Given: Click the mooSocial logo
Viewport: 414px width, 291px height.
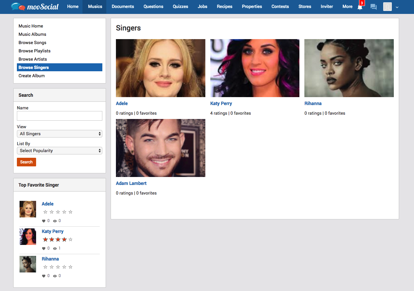Looking at the screenshot, I should pyautogui.click(x=35, y=6).
